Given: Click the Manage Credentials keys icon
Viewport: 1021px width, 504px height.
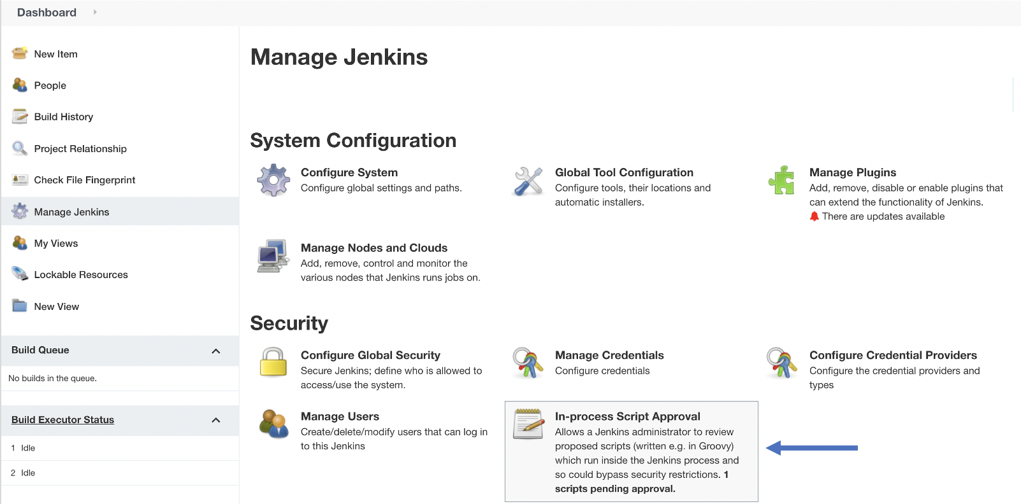Looking at the screenshot, I should (x=528, y=363).
